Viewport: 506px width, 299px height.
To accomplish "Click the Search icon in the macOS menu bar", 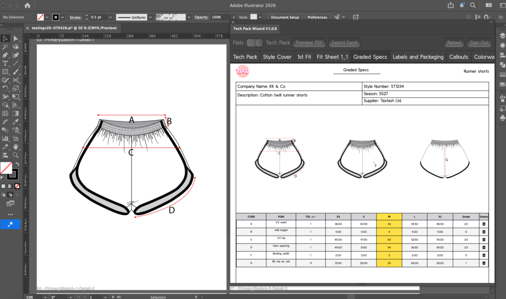I will tap(472, 5).
